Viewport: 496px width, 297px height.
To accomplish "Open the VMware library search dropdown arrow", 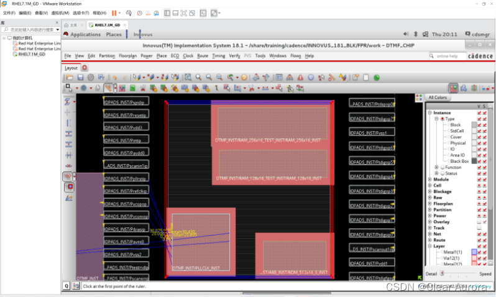I will click(x=58, y=30).
